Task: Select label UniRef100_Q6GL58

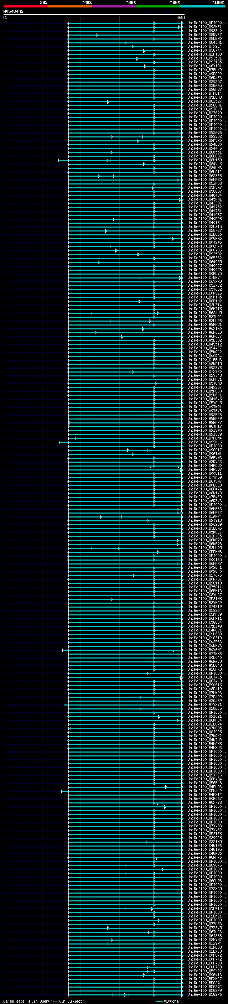Action: [204, 881]
